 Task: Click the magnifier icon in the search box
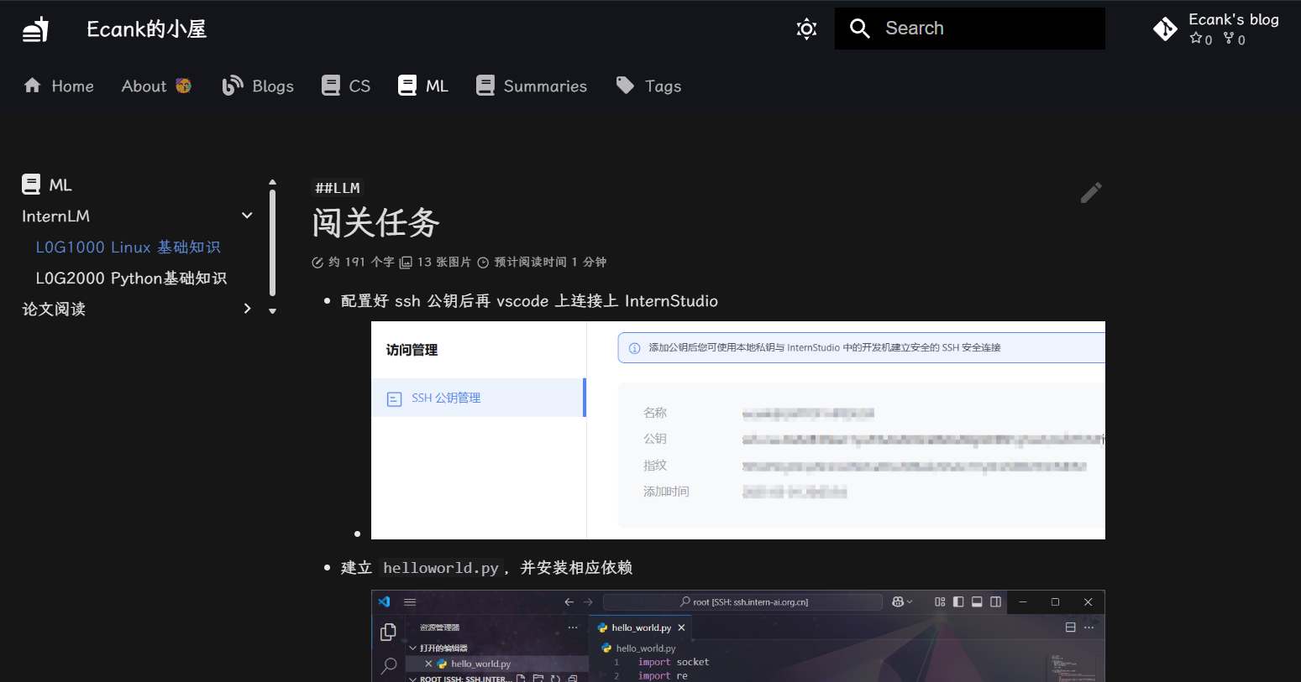pos(859,29)
